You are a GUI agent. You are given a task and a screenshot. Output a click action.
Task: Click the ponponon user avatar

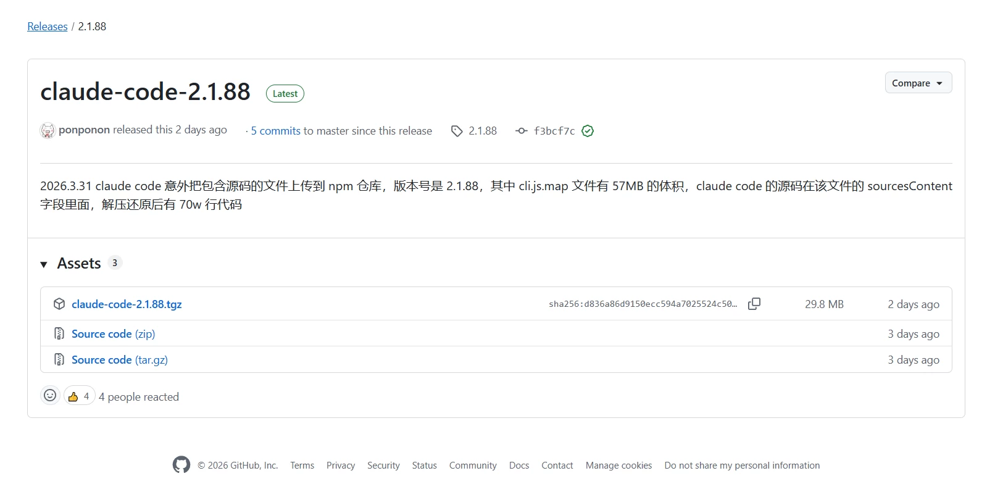(x=48, y=130)
